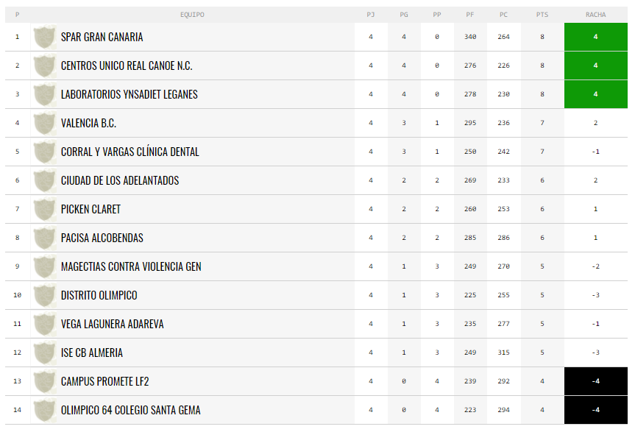Click the EQUIPO column header
635x432 pixels.
click(192, 15)
